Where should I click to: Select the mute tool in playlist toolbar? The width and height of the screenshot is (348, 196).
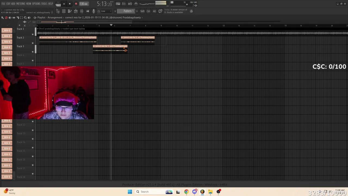point(10,17)
